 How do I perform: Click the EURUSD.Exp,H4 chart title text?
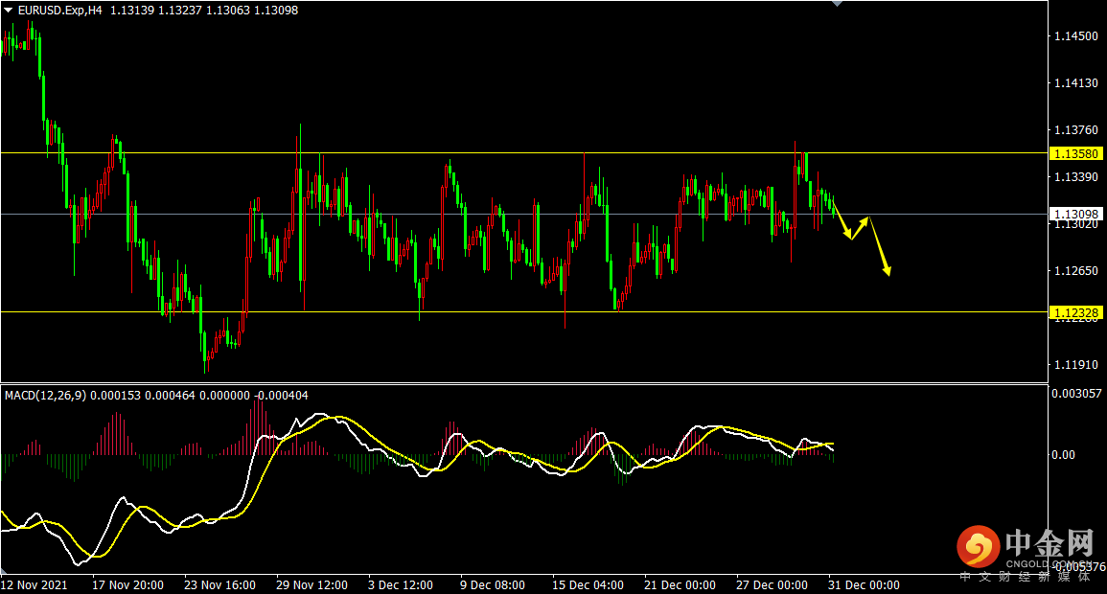click(x=59, y=11)
